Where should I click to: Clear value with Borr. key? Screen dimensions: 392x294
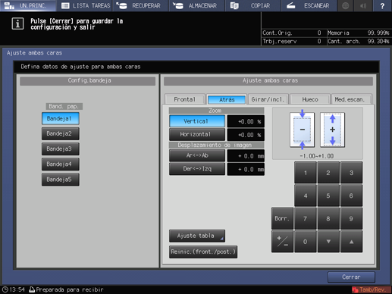pos(282,219)
